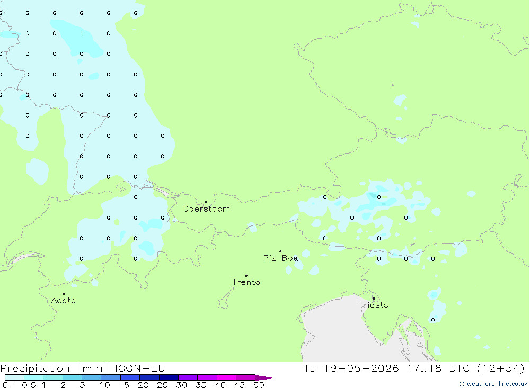530x388 pixels.
Task: Click the forecast date 19-05-2026 text
Action: (361, 368)
